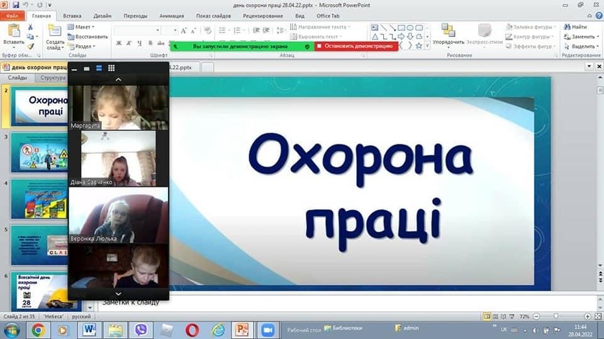Click the Вставить paste icon
The width and height of the screenshot is (604, 339).
point(14,31)
